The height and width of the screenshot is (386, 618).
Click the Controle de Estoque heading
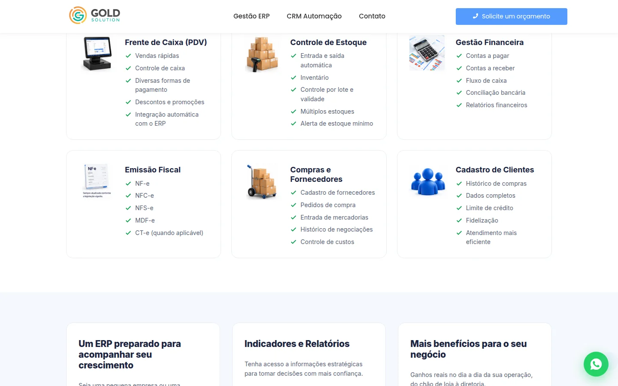click(328, 42)
